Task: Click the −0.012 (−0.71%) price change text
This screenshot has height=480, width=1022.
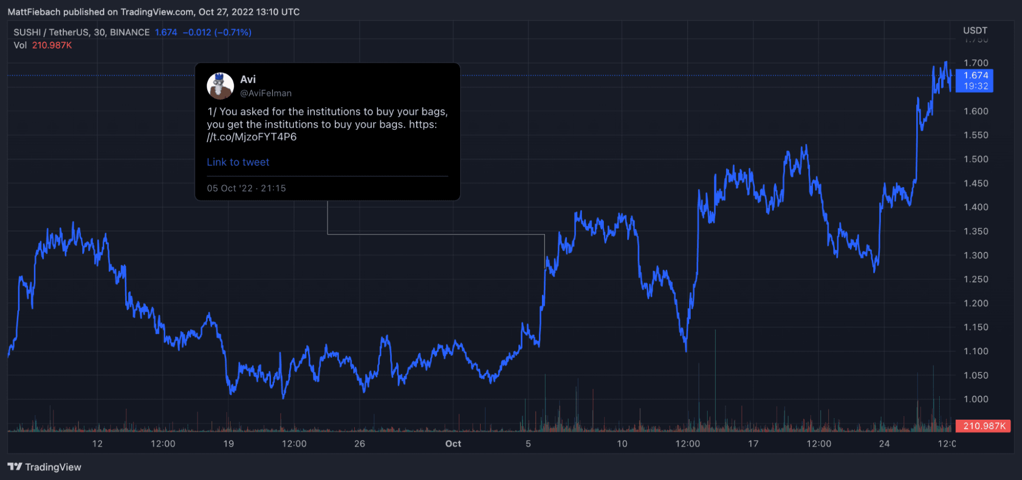Action: pyautogui.click(x=217, y=32)
